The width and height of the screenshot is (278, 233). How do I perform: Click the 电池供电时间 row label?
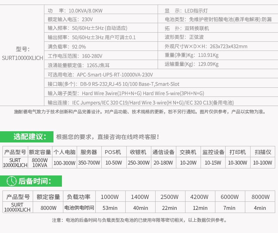79,208
